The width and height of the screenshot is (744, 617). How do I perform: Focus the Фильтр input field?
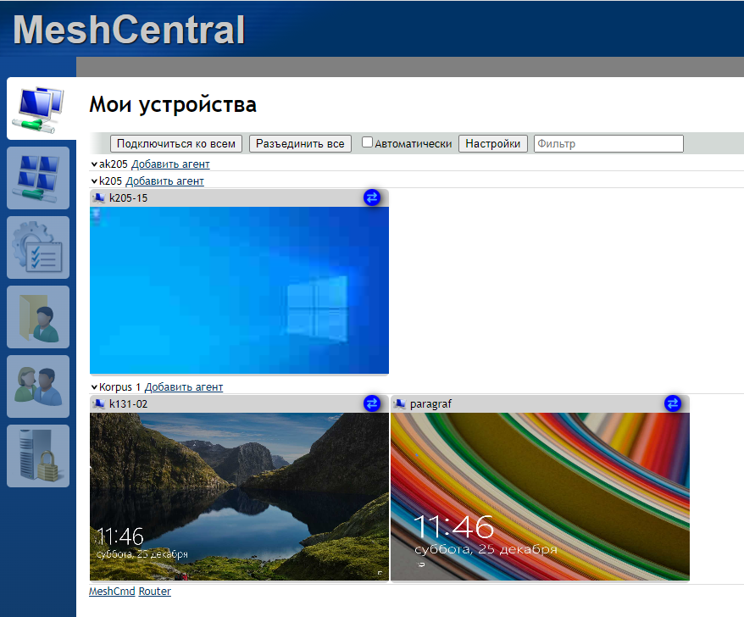coord(608,143)
